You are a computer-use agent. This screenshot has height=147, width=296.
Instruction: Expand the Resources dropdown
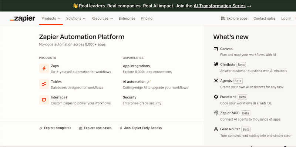tap(102, 18)
